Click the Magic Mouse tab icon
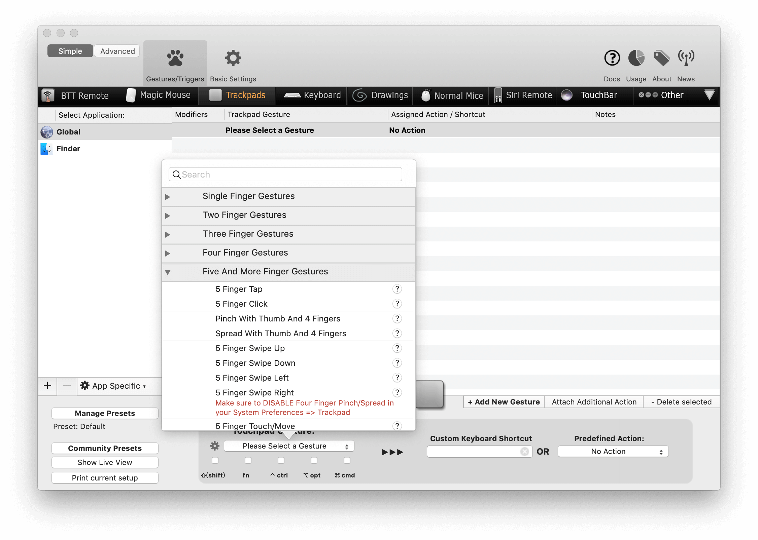The width and height of the screenshot is (758, 540). click(130, 95)
